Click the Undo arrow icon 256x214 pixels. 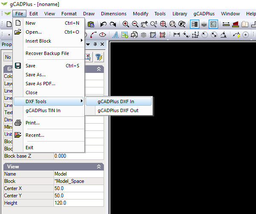(x=104, y=24)
